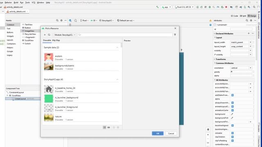262x147 pixels.
Task: Open Search Everywhere magnifier in main toolbar
Action: coord(254,7)
